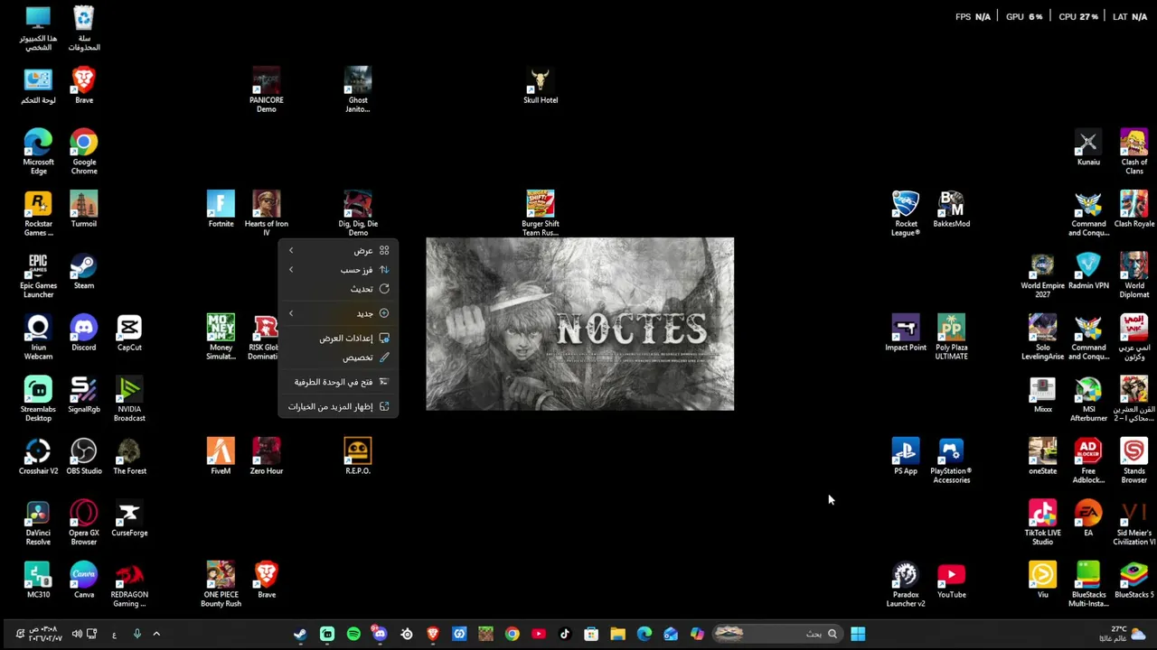Select the MSI Afterburner shortcut

coord(1088,398)
